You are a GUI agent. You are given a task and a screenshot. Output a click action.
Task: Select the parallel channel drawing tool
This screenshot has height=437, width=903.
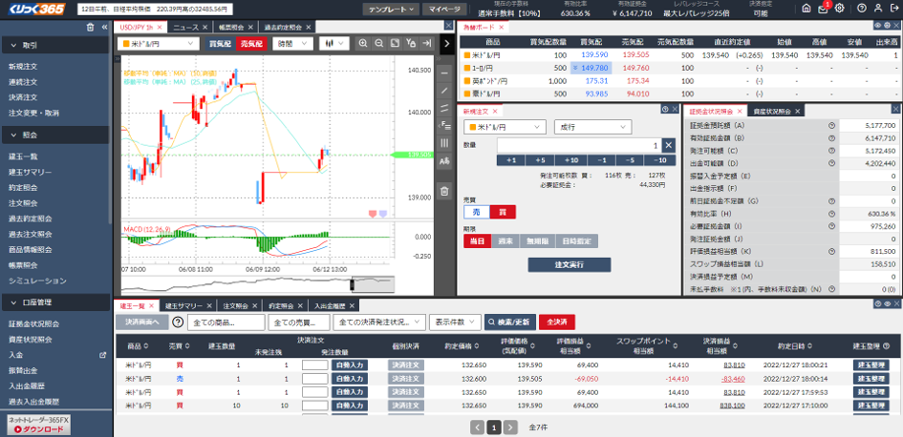444,108
